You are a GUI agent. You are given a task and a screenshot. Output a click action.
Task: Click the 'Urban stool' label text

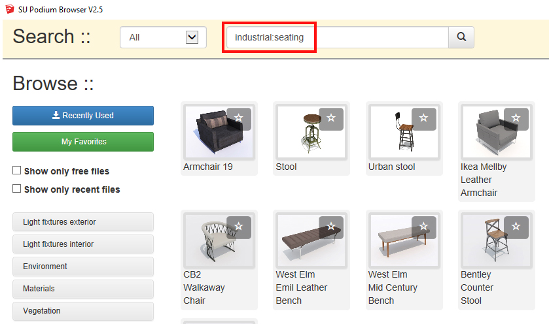(x=391, y=167)
